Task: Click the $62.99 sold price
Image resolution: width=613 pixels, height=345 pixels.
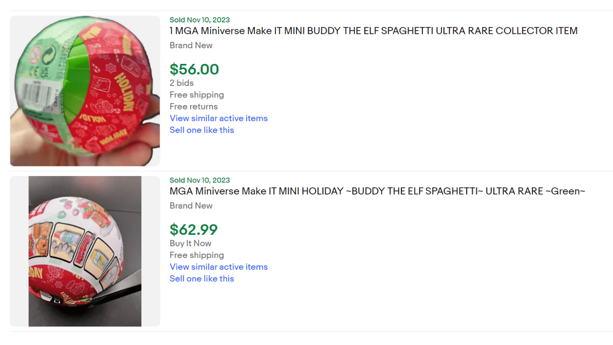Action: [194, 230]
